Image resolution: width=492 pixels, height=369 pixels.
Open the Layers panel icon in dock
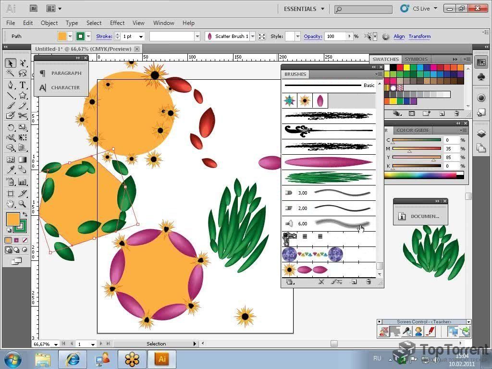[x=481, y=134]
